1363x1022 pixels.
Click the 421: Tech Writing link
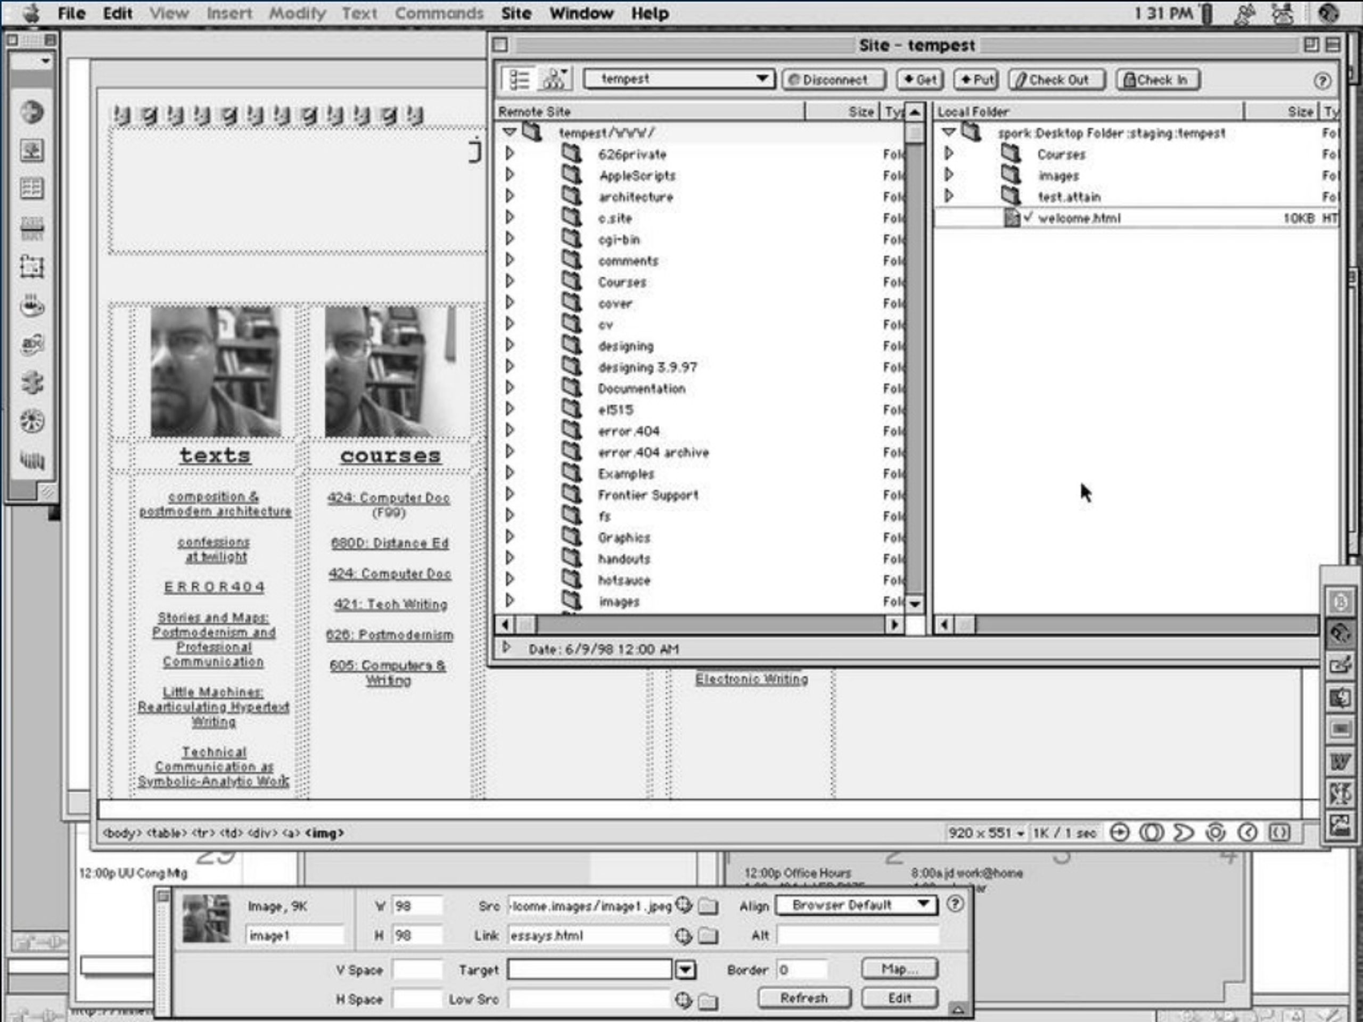click(x=391, y=604)
